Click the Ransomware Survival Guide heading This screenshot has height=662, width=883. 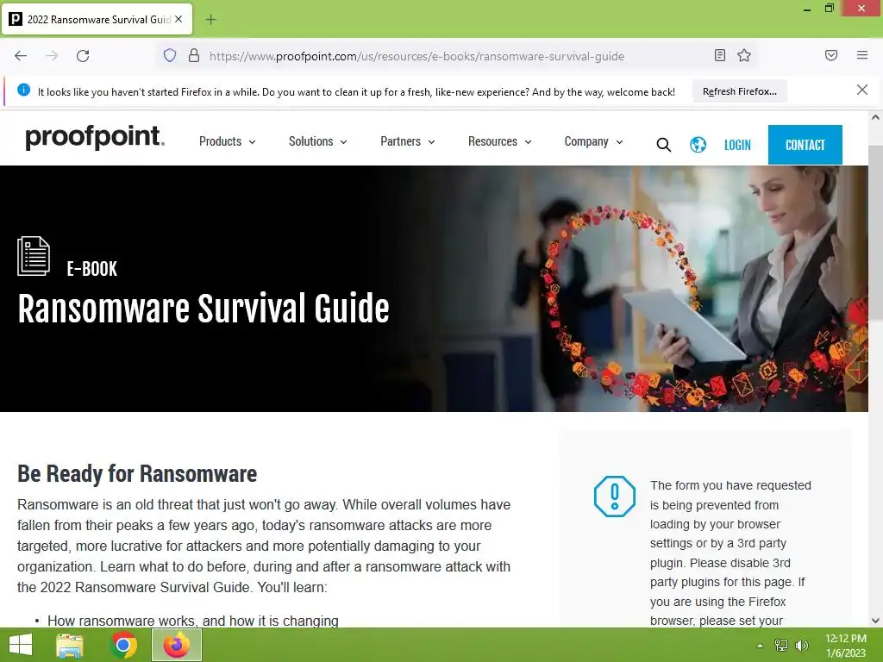[x=204, y=309]
